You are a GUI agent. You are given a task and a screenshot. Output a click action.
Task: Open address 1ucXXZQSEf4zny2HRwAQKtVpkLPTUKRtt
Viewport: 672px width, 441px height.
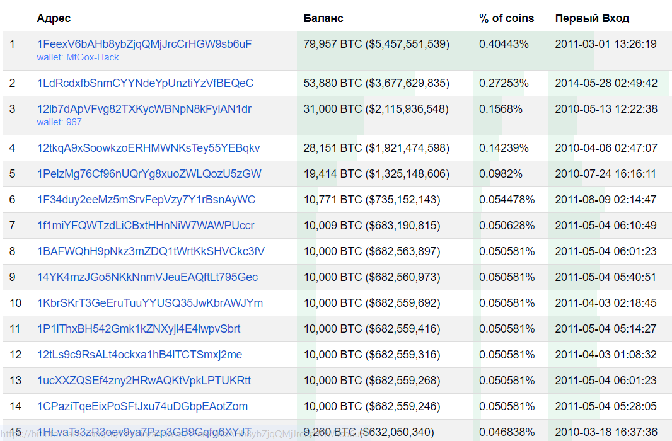(144, 381)
